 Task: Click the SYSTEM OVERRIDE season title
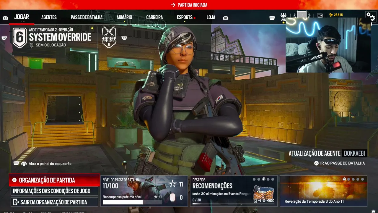pos(60,37)
